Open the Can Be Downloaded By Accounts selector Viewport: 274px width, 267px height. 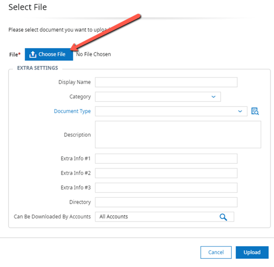(165, 217)
